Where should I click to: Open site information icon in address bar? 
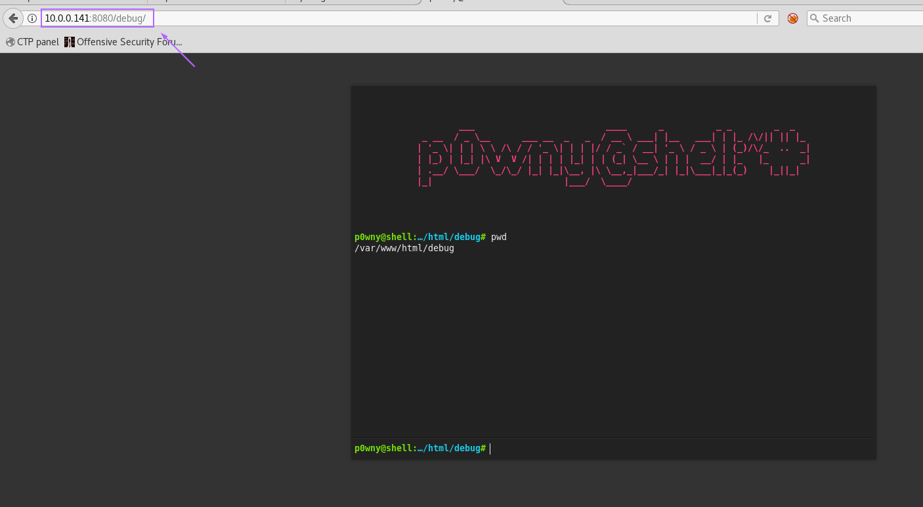click(32, 18)
